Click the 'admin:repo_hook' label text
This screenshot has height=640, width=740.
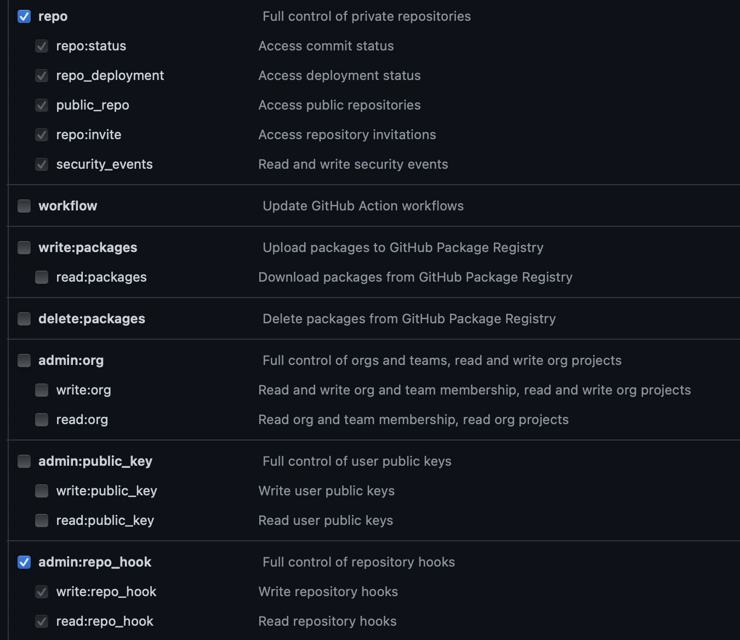tap(95, 562)
